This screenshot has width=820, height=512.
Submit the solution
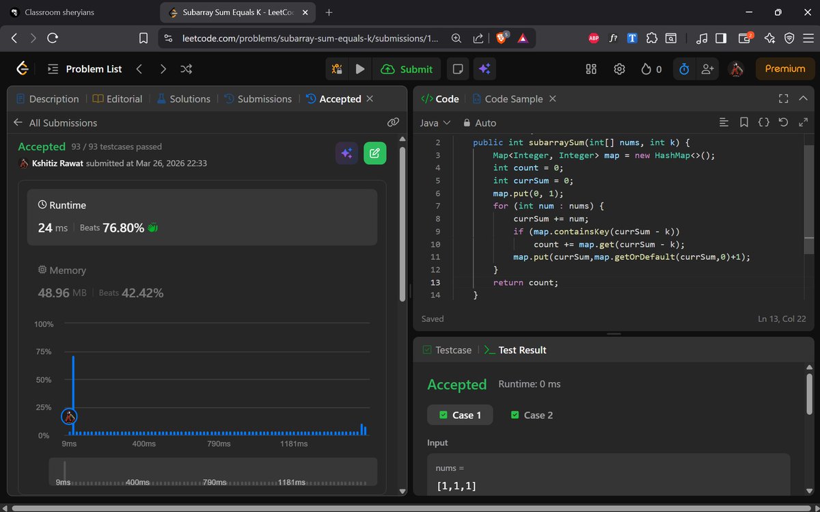point(407,69)
